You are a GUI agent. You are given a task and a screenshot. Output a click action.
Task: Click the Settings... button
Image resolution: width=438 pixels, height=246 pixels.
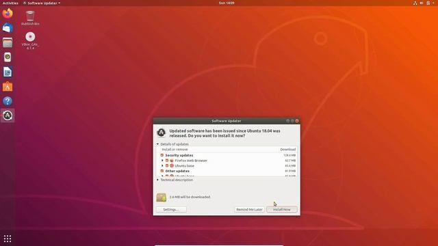pyautogui.click(x=171, y=210)
